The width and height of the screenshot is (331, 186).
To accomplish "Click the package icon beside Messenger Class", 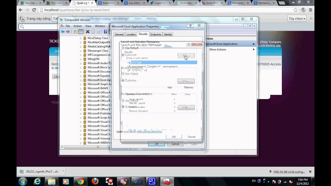I will [85, 51].
